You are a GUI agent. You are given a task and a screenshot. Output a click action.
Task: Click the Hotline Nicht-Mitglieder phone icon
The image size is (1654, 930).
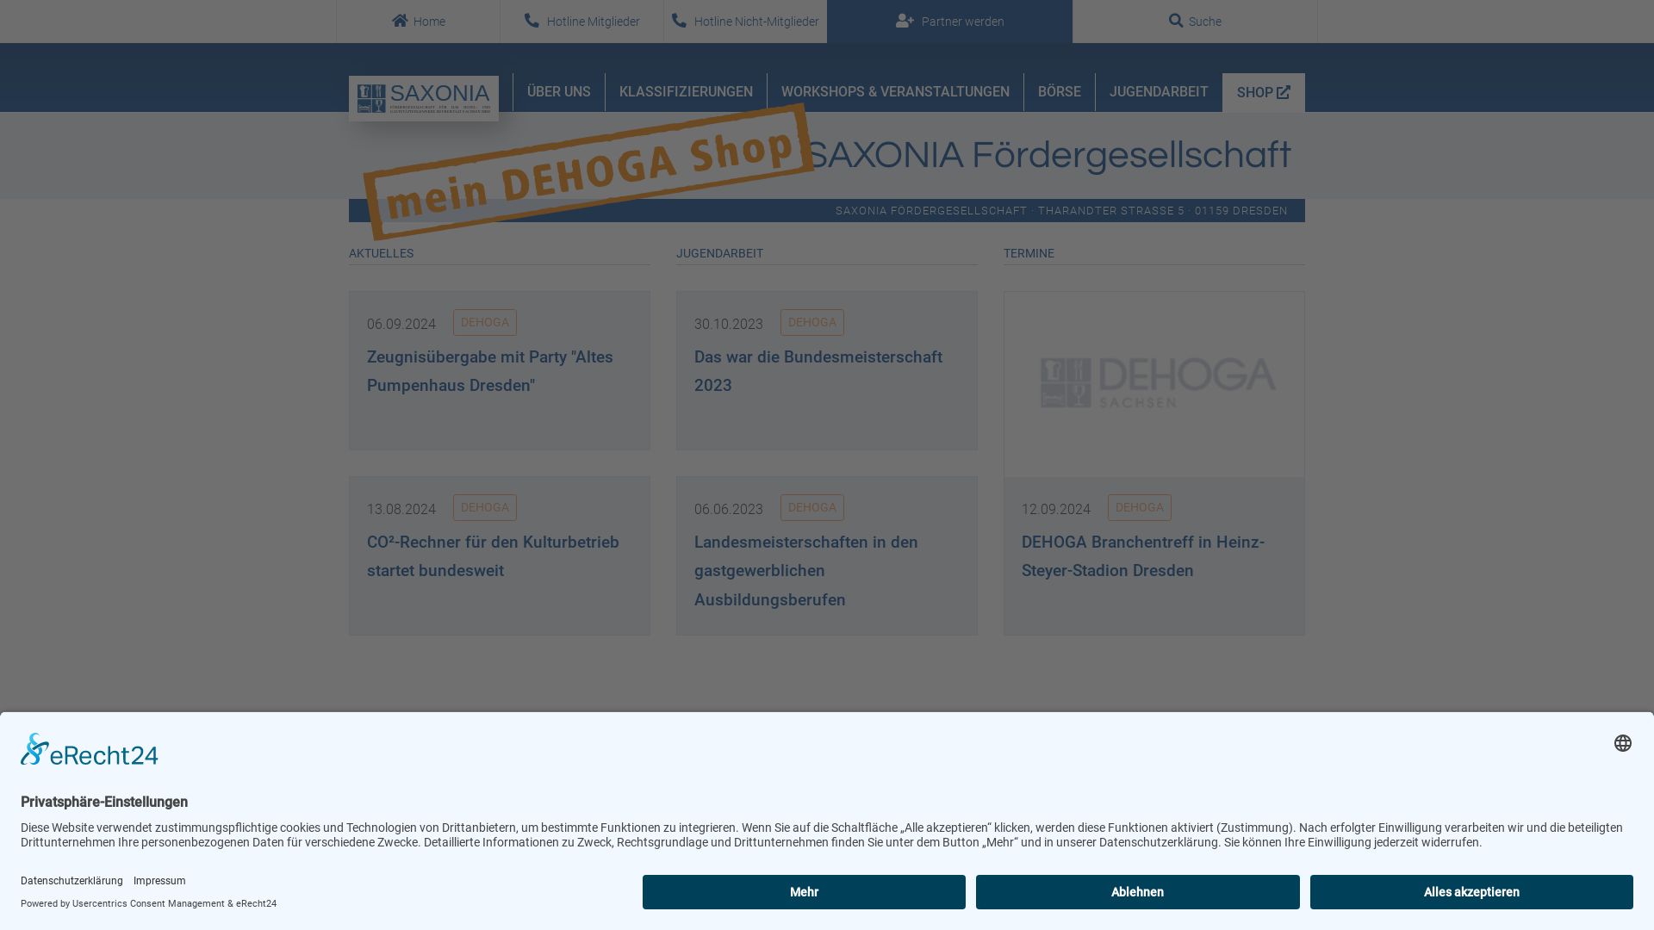click(679, 21)
